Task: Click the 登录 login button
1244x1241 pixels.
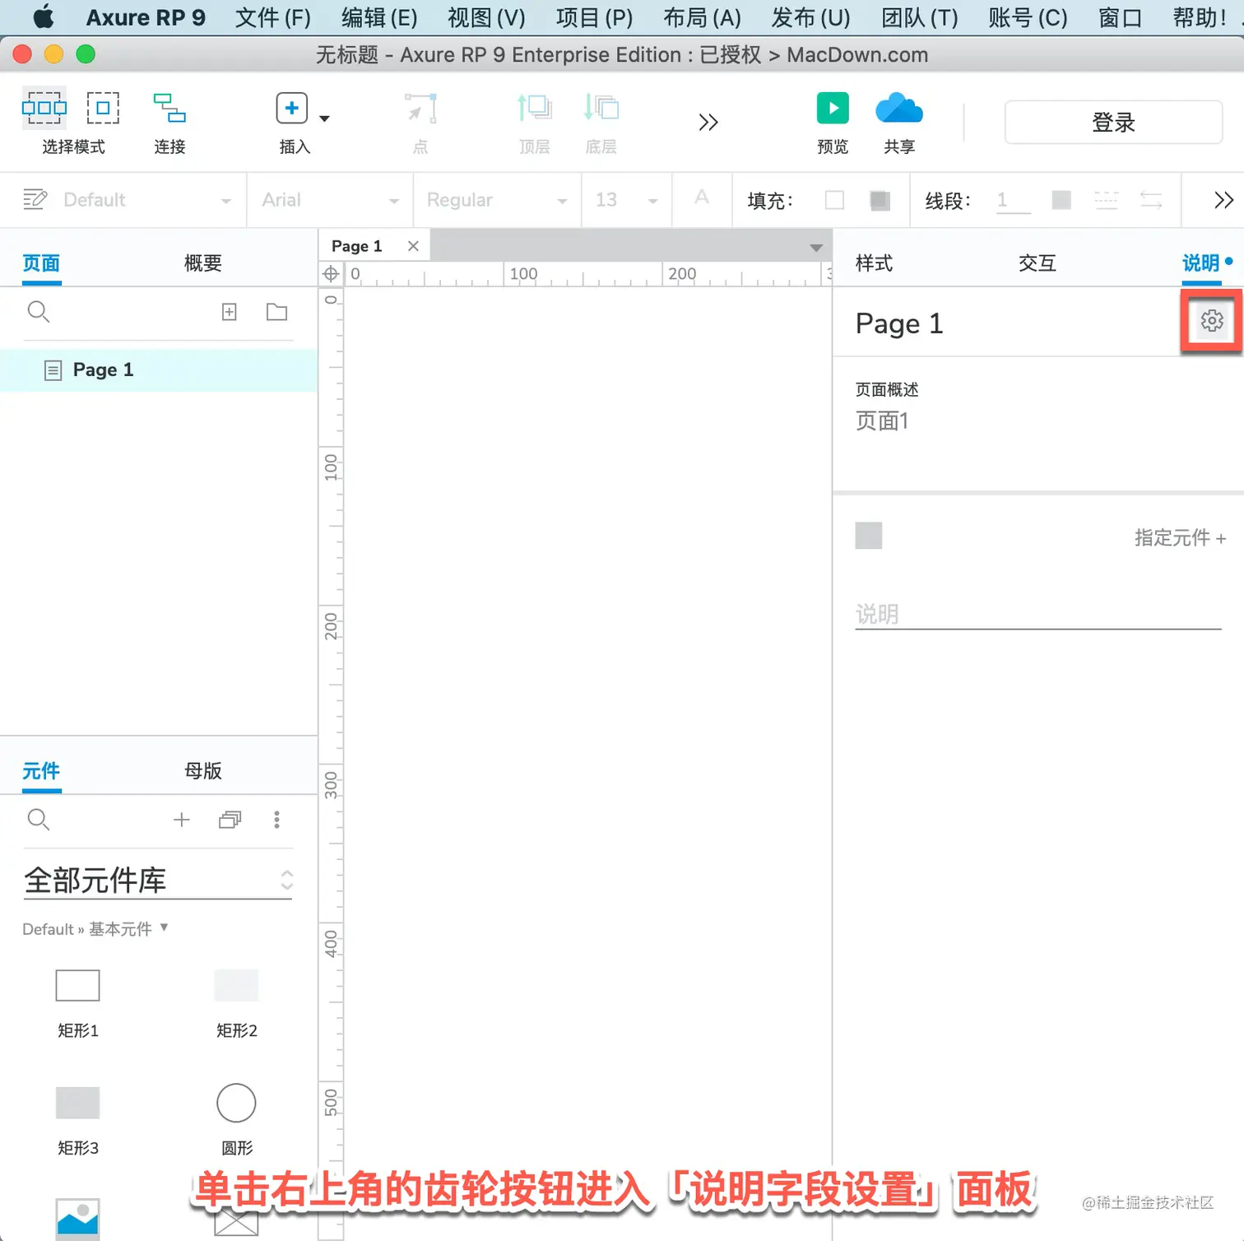Action: (x=1113, y=123)
